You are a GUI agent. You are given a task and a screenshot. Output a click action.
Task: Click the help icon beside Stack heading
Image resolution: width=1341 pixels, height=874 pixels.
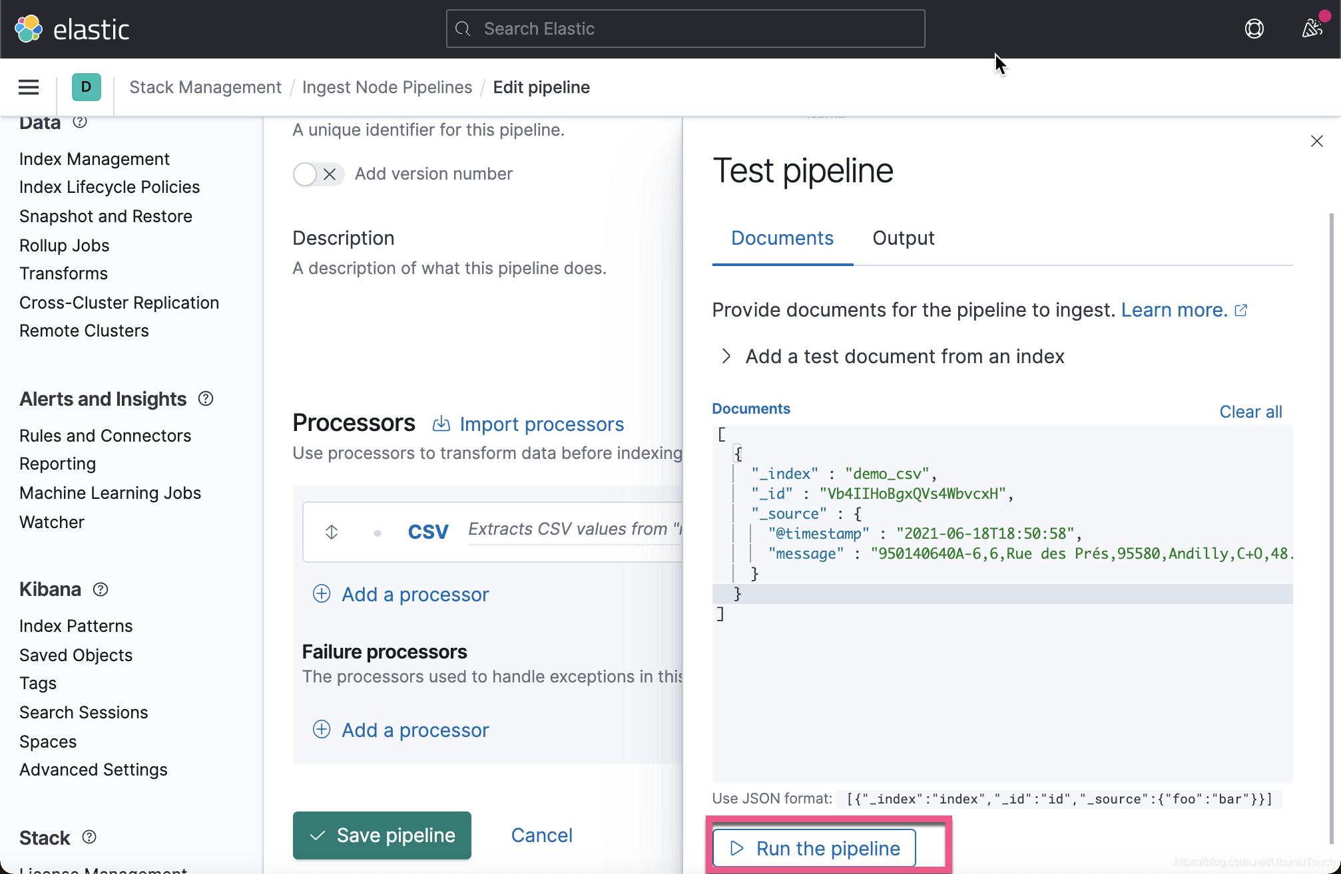point(90,837)
